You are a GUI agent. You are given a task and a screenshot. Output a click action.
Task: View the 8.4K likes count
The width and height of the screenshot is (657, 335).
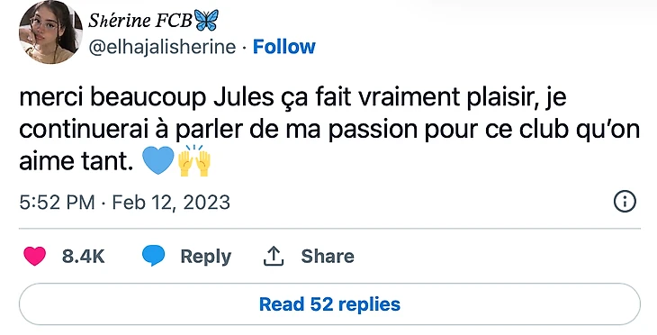pos(84,256)
